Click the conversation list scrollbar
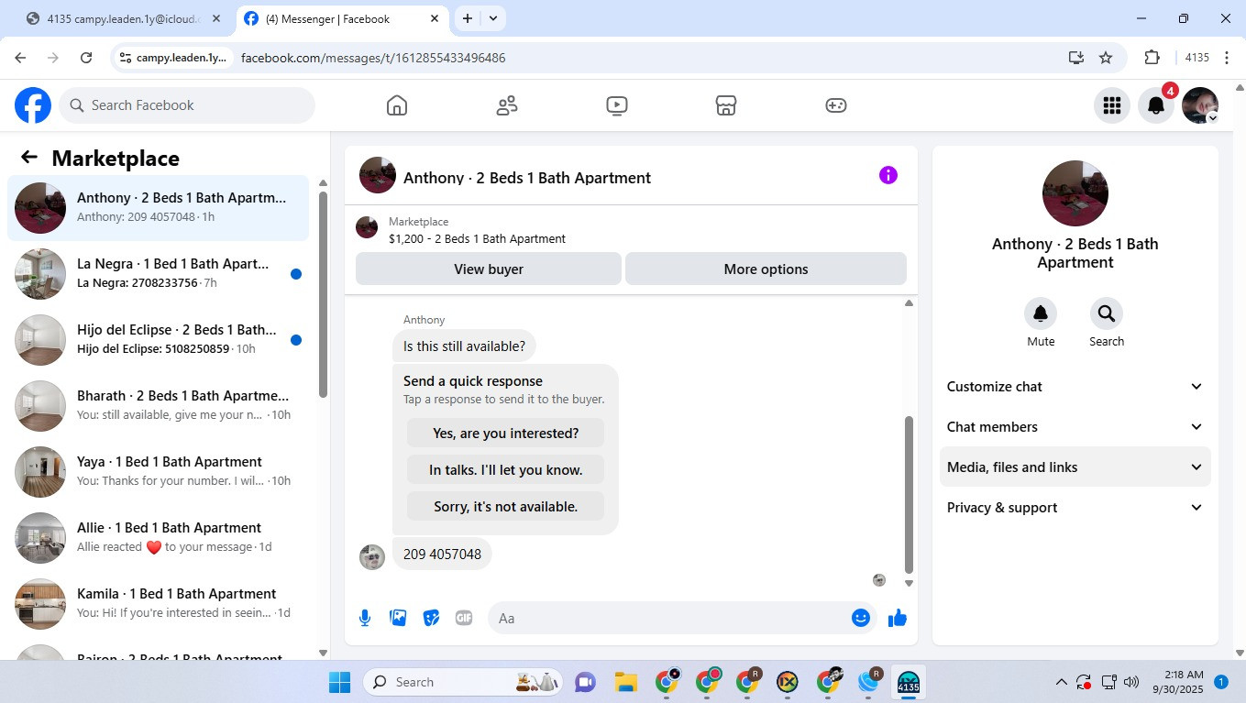The width and height of the screenshot is (1246, 703). pyautogui.click(x=323, y=293)
